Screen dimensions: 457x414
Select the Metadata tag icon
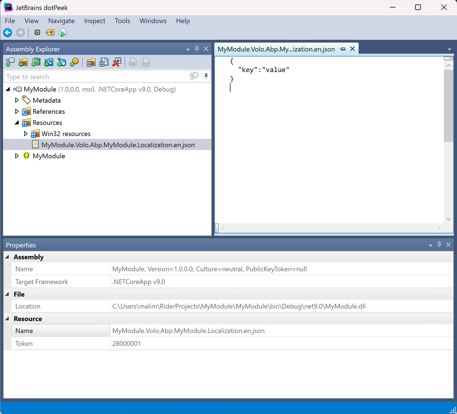(26, 100)
